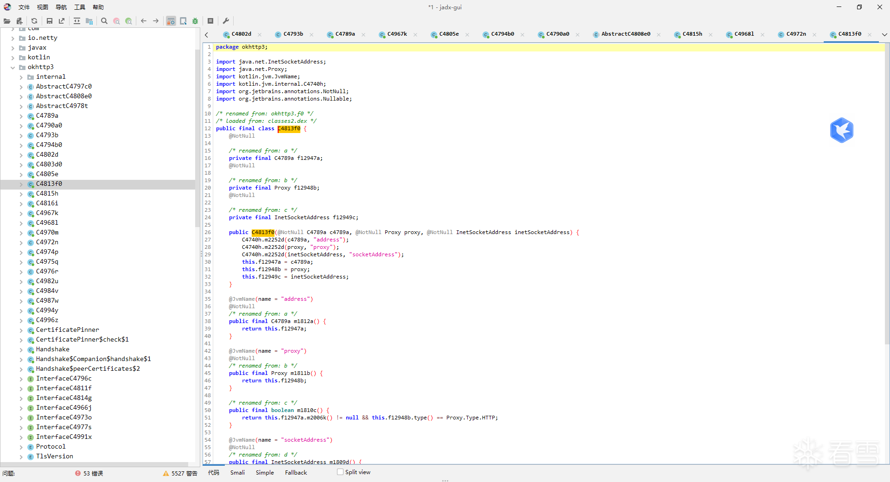Switch to the C4967k editor tab
The width and height of the screenshot is (890, 482).
point(397,34)
